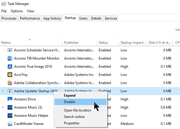Screen dimensions: 180x129
Task: Click 0.6 MB disk value for Amazon Music
Action: 166,107
